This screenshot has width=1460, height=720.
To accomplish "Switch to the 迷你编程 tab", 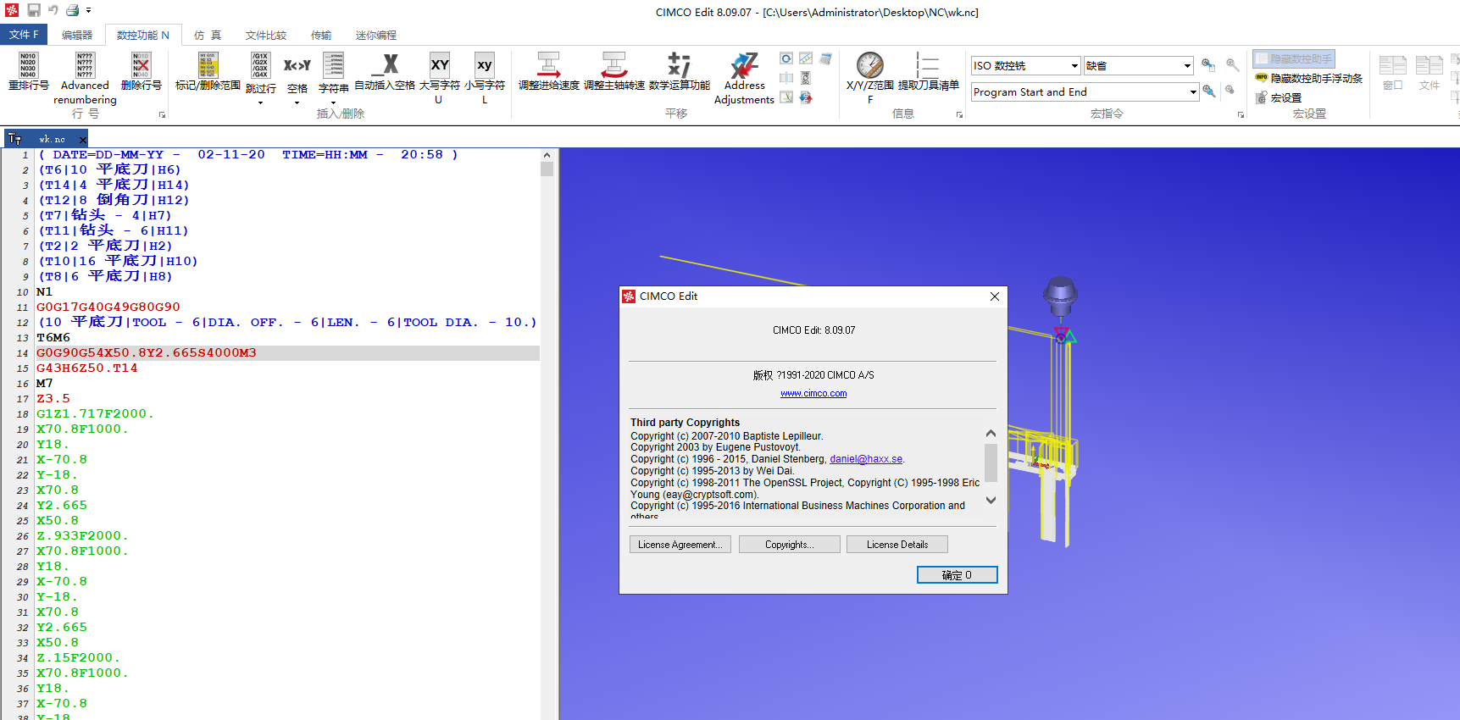I will [x=376, y=35].
